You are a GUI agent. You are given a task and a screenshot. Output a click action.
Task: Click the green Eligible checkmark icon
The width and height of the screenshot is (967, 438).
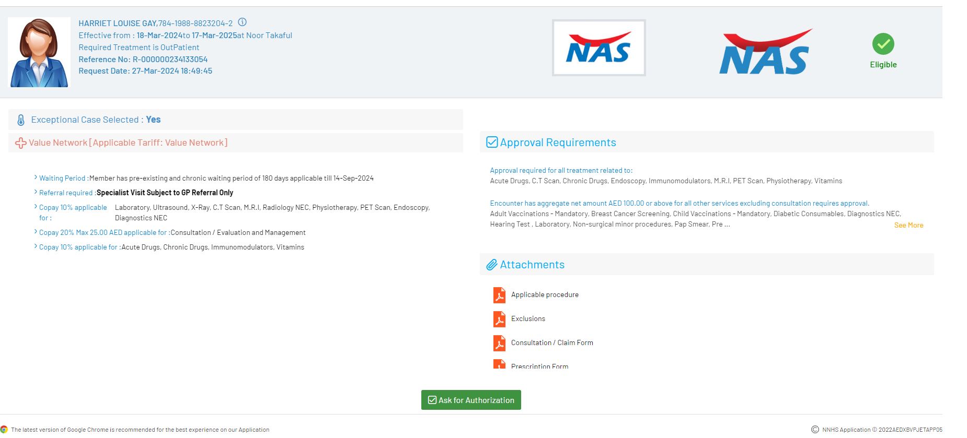pos(883,44)
